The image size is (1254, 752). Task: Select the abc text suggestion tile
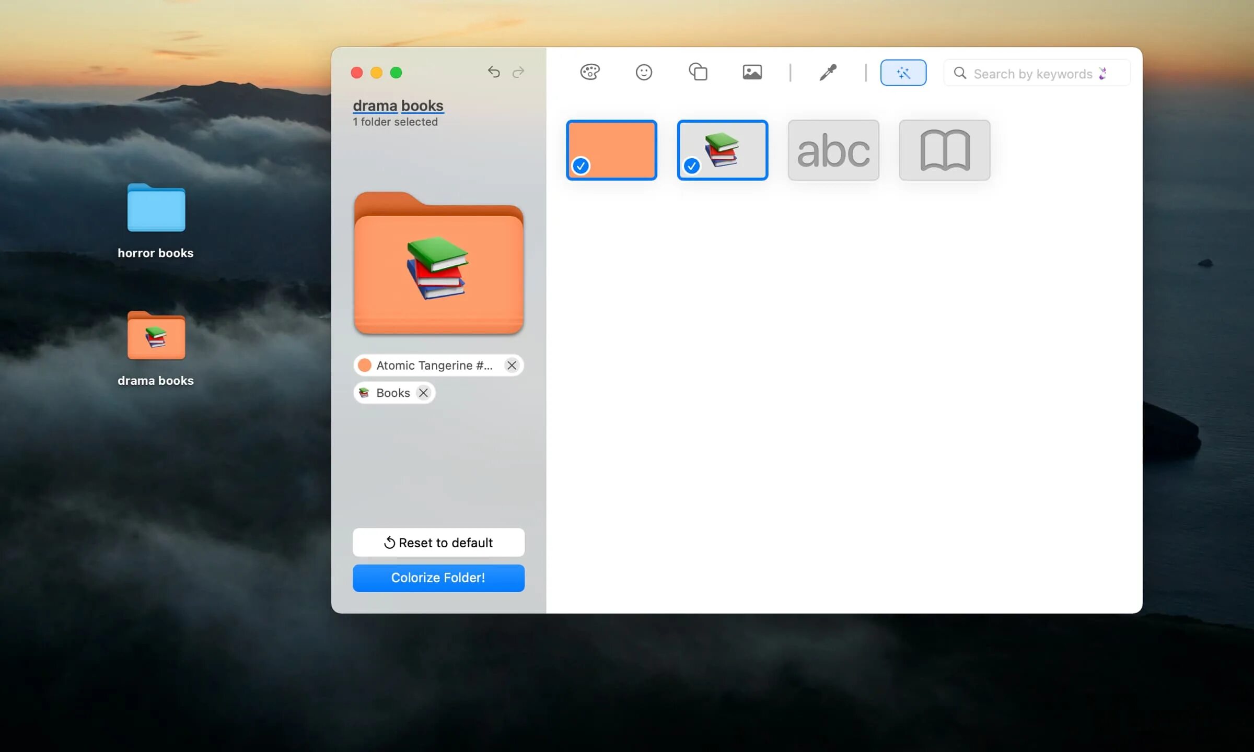tap(833, 150)
